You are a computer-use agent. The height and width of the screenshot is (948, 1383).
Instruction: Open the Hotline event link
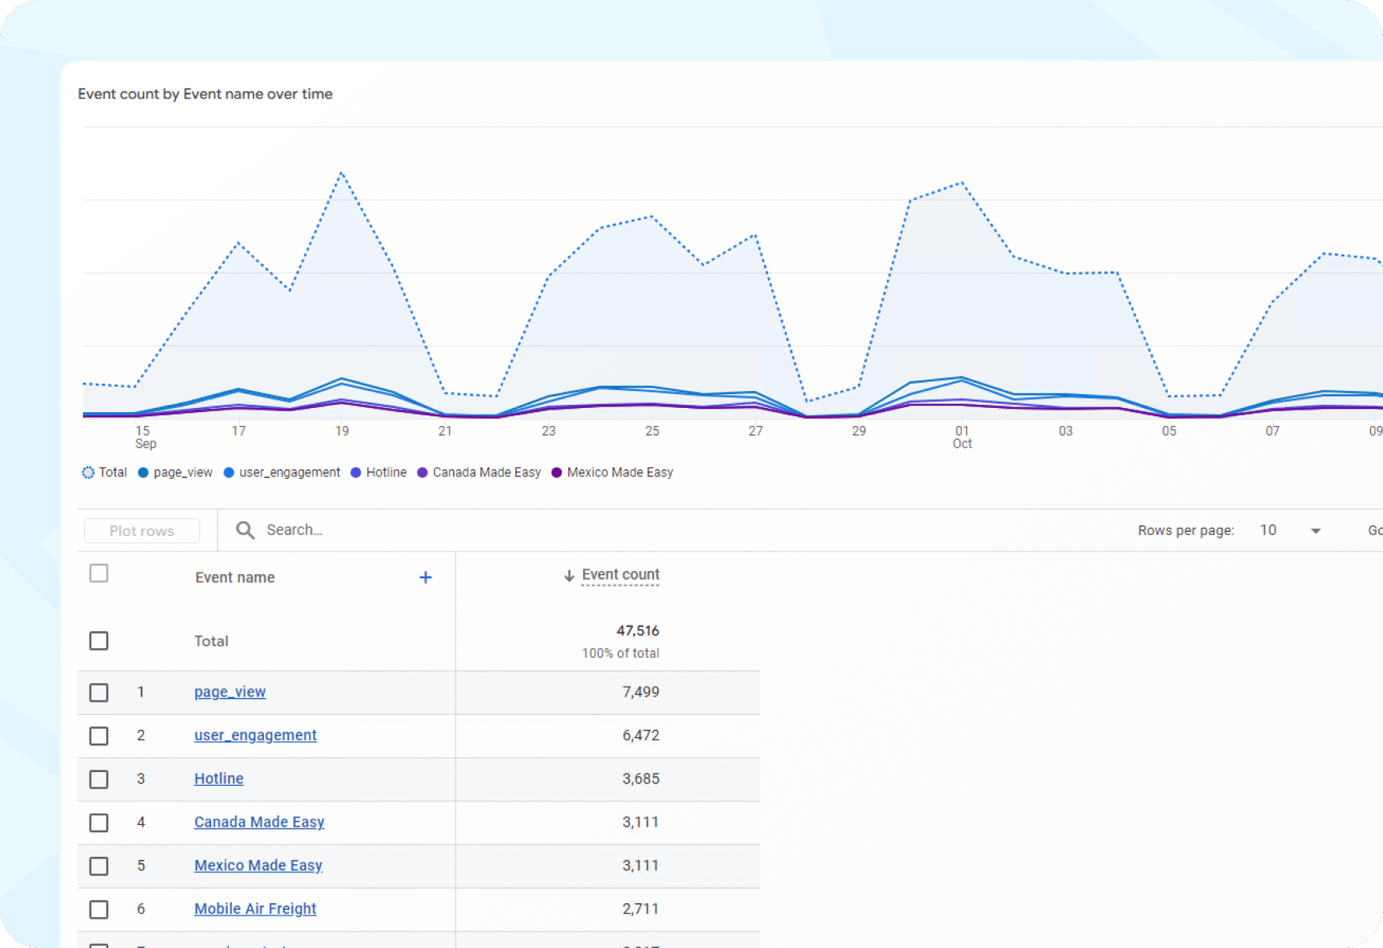[218, 779]
